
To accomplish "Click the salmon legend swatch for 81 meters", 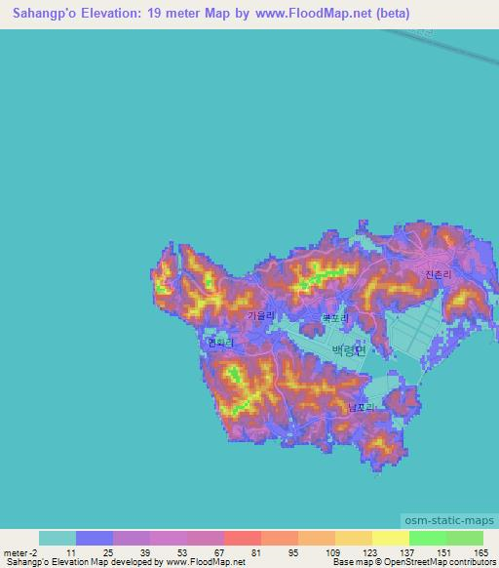I will point(280,539).
